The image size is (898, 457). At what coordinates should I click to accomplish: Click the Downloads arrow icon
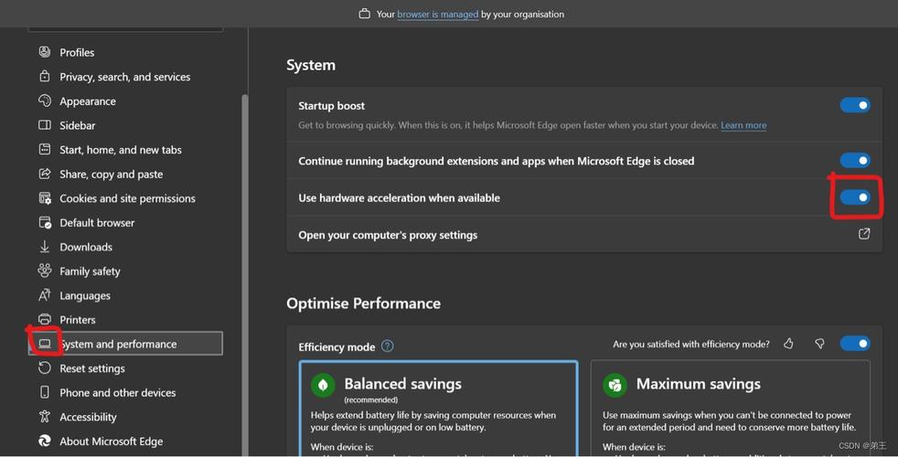click(x=45, y=246)
